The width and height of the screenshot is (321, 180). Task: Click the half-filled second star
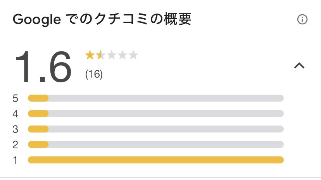[x=100, y=55]
